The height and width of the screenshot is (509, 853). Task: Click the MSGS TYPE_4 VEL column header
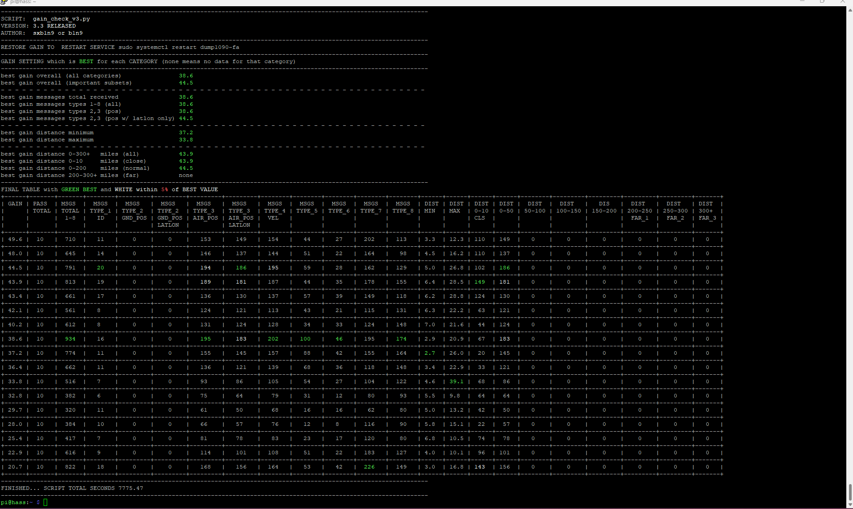click(x=275, y=211)
